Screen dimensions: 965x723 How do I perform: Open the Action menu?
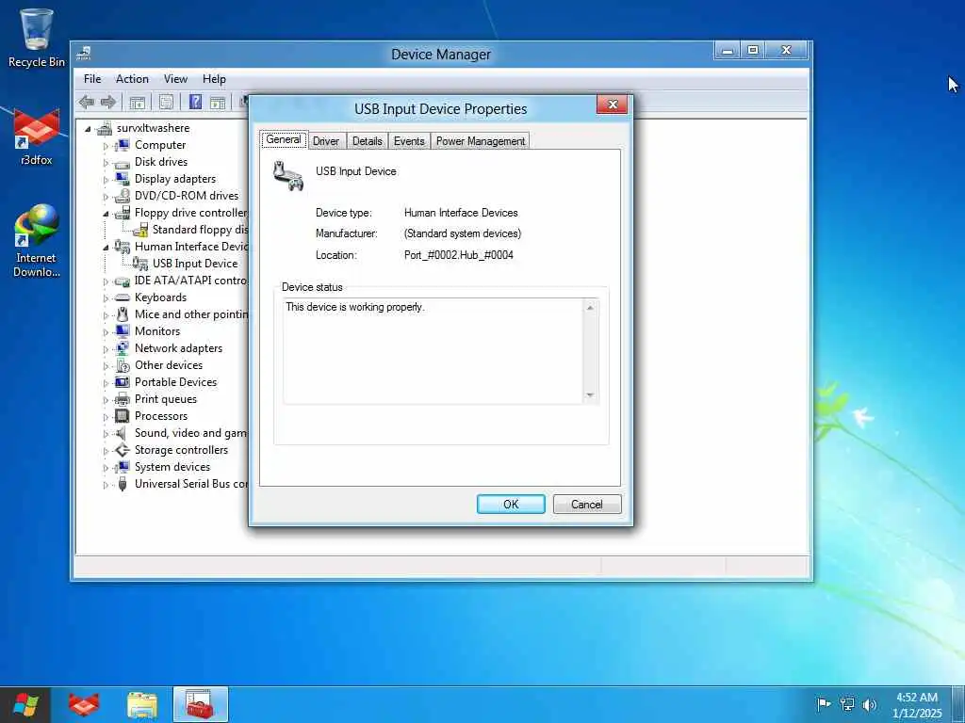132,79
